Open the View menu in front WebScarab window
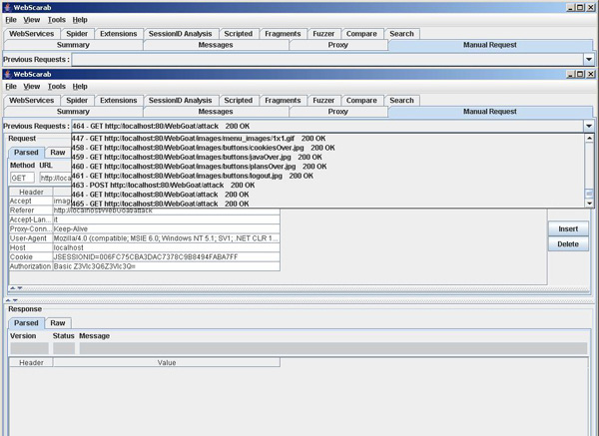This screenshot has width=599, height=436. pyautogui.click(x=31, y=86)
